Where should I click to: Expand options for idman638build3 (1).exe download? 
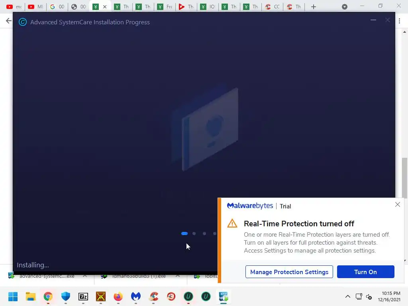click(178, 276)
